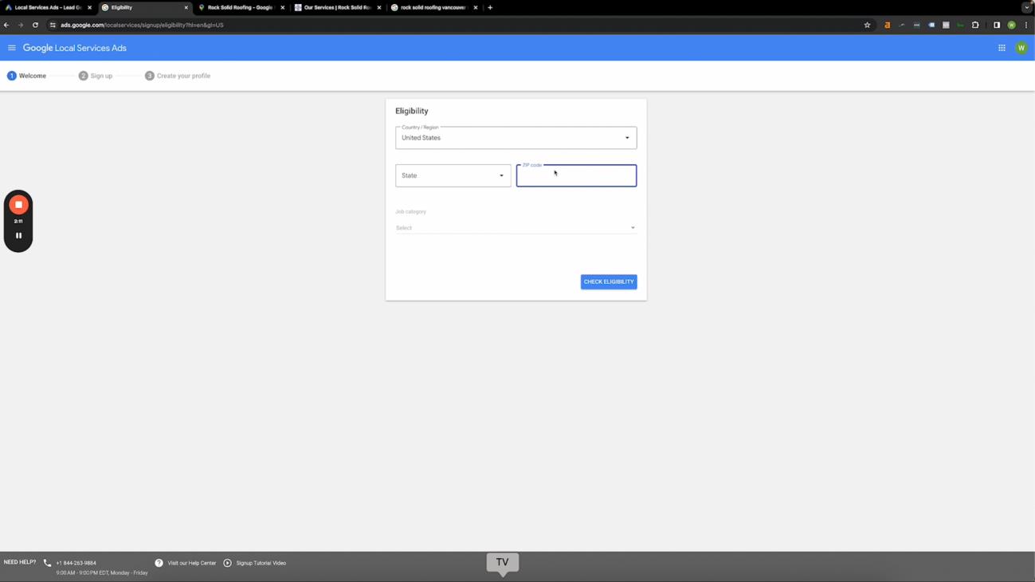The height and width of the screenshot is (582, 1035).
Task: Click the help question mark icon
Action: point(159,563)
